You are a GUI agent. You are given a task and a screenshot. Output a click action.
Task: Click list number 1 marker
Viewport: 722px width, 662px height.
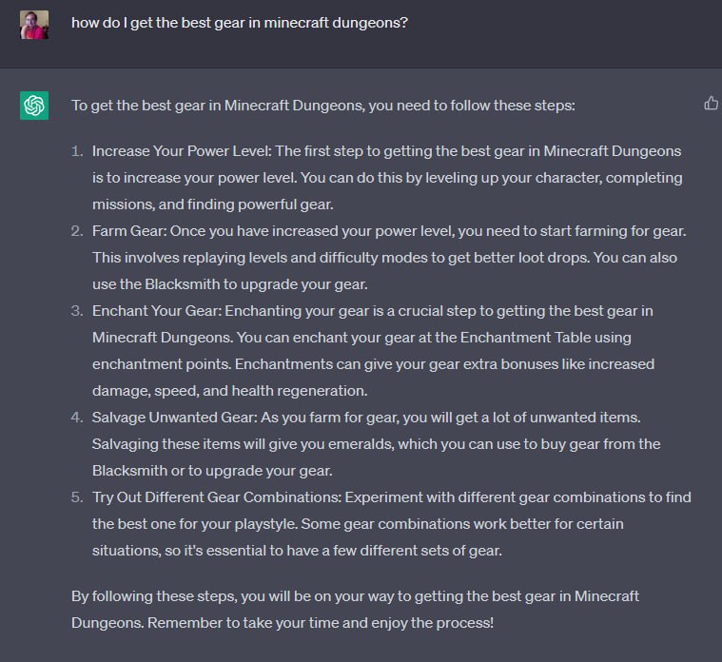pos(77,151)
